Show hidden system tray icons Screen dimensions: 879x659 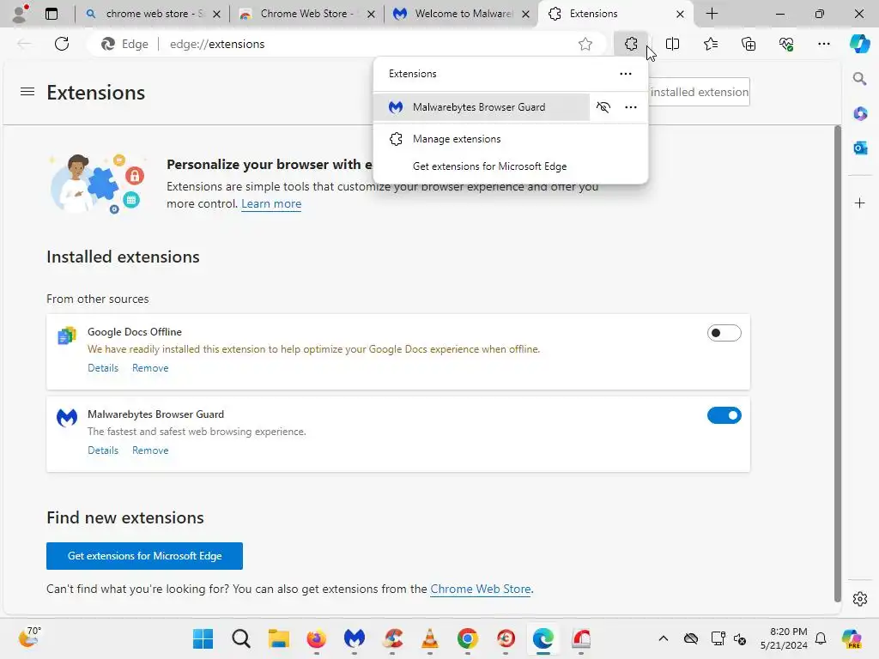click(664, 638)
